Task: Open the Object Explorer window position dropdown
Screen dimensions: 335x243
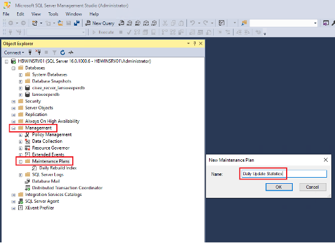Action: coord(188,43)
